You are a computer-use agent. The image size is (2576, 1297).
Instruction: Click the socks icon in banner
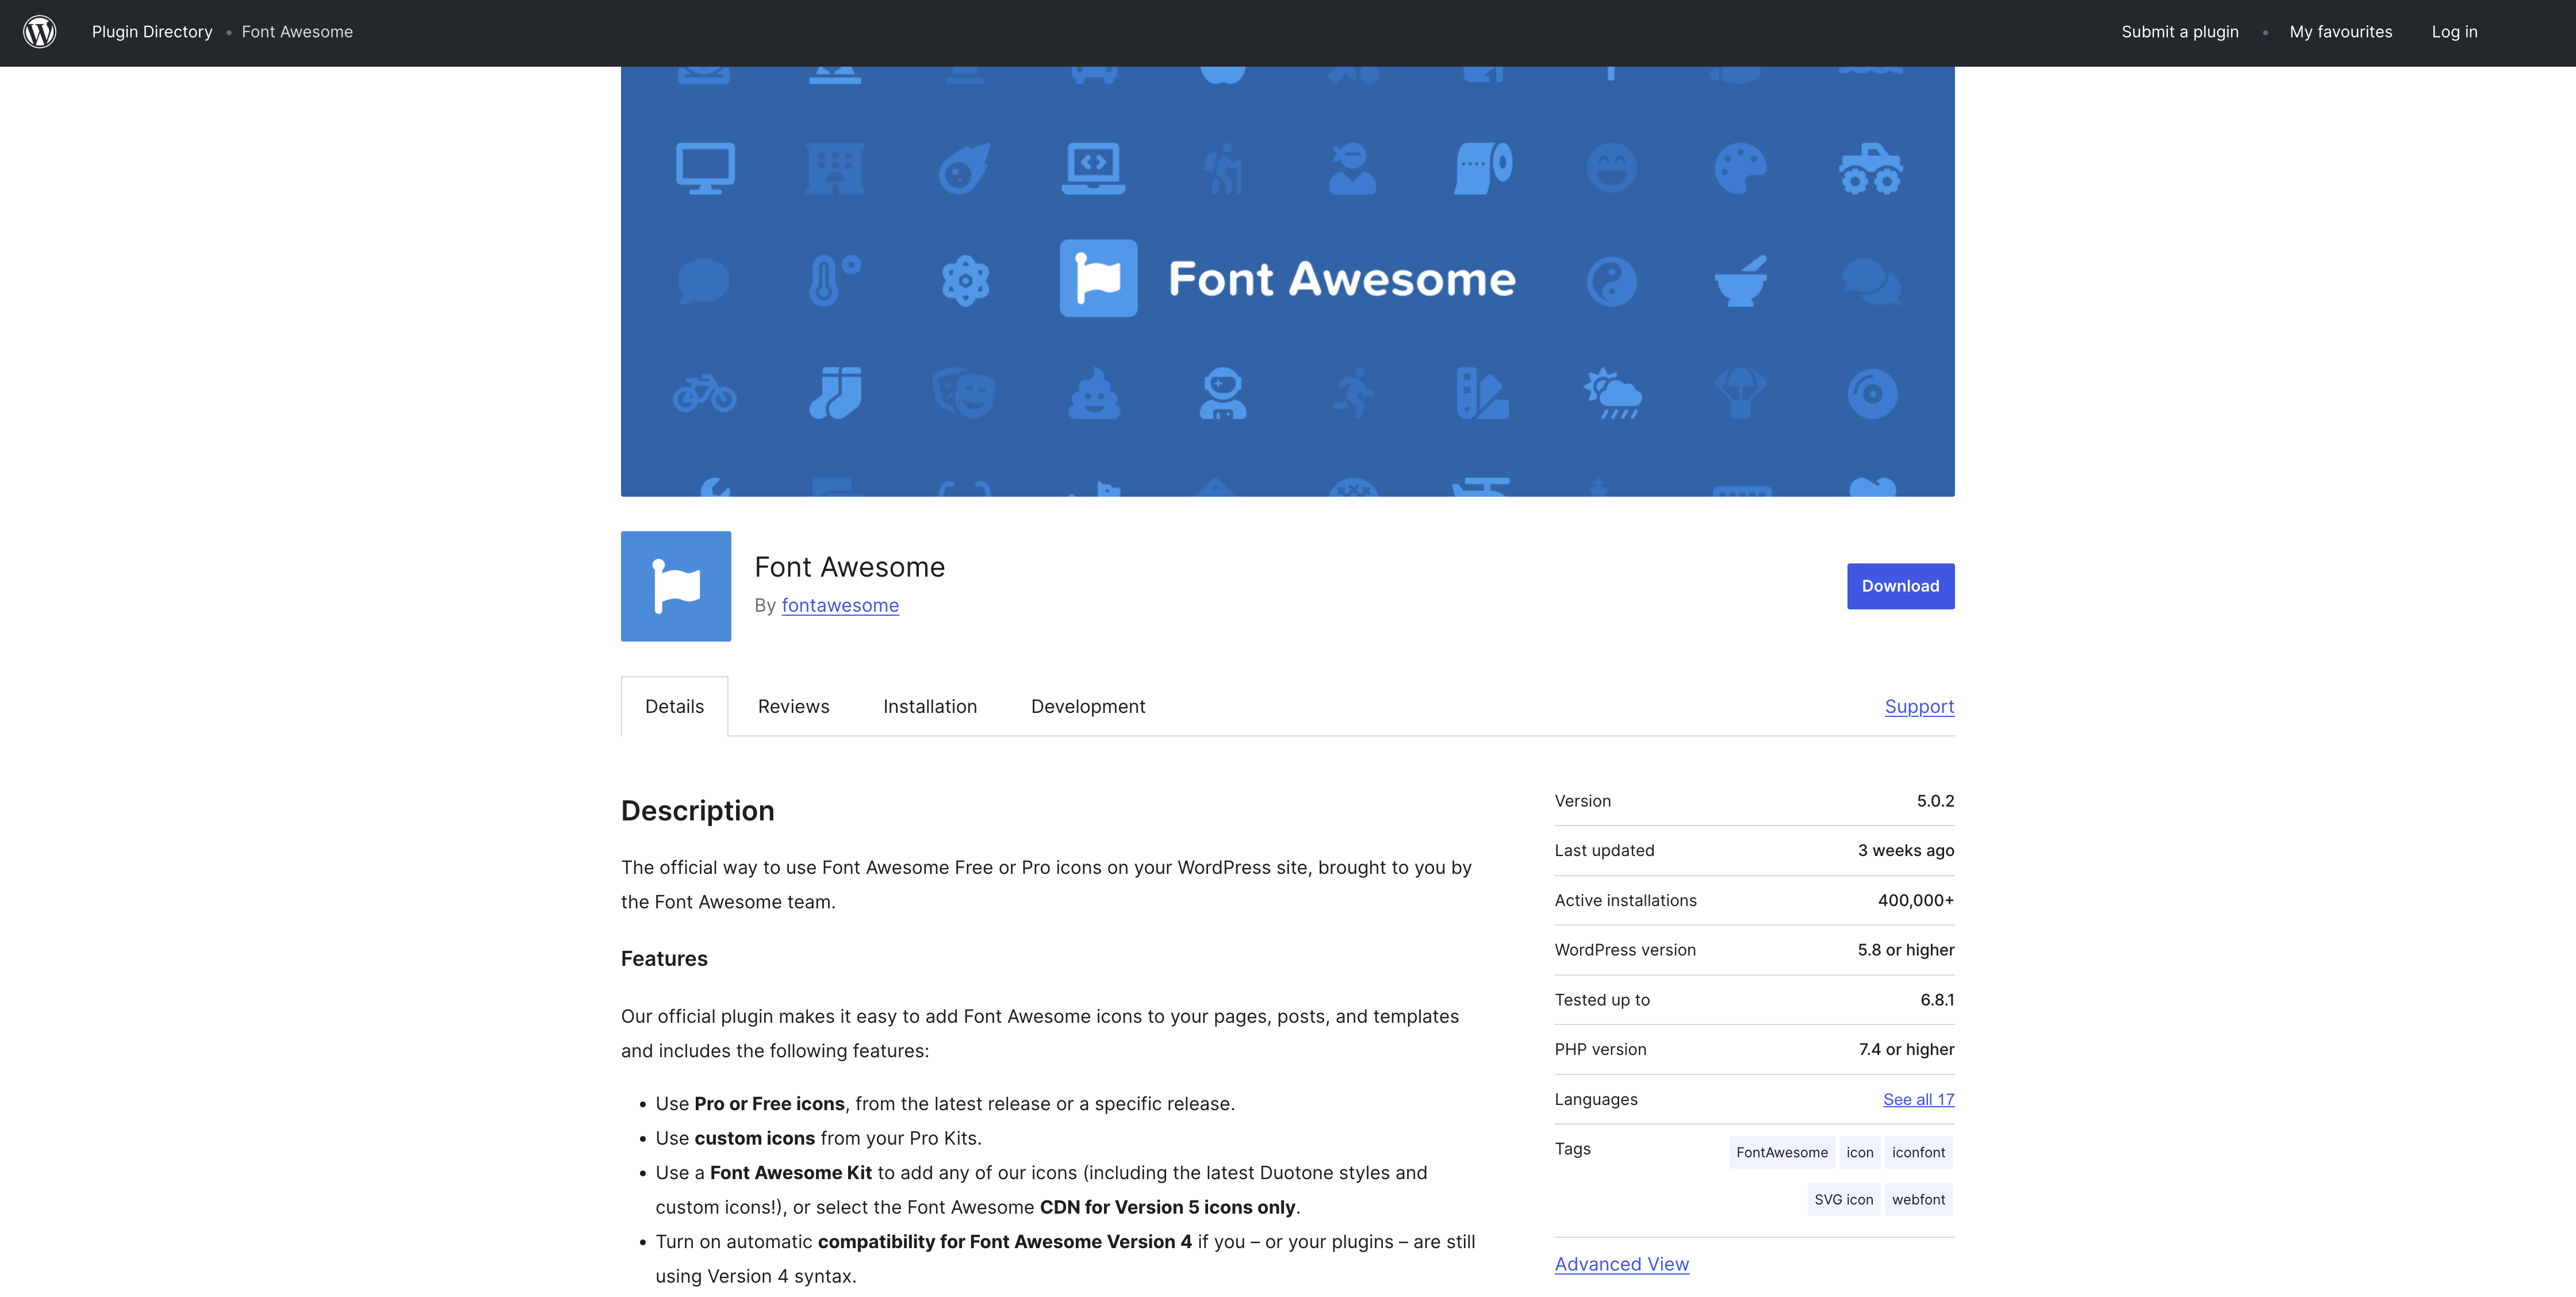(x=835, y=392)
